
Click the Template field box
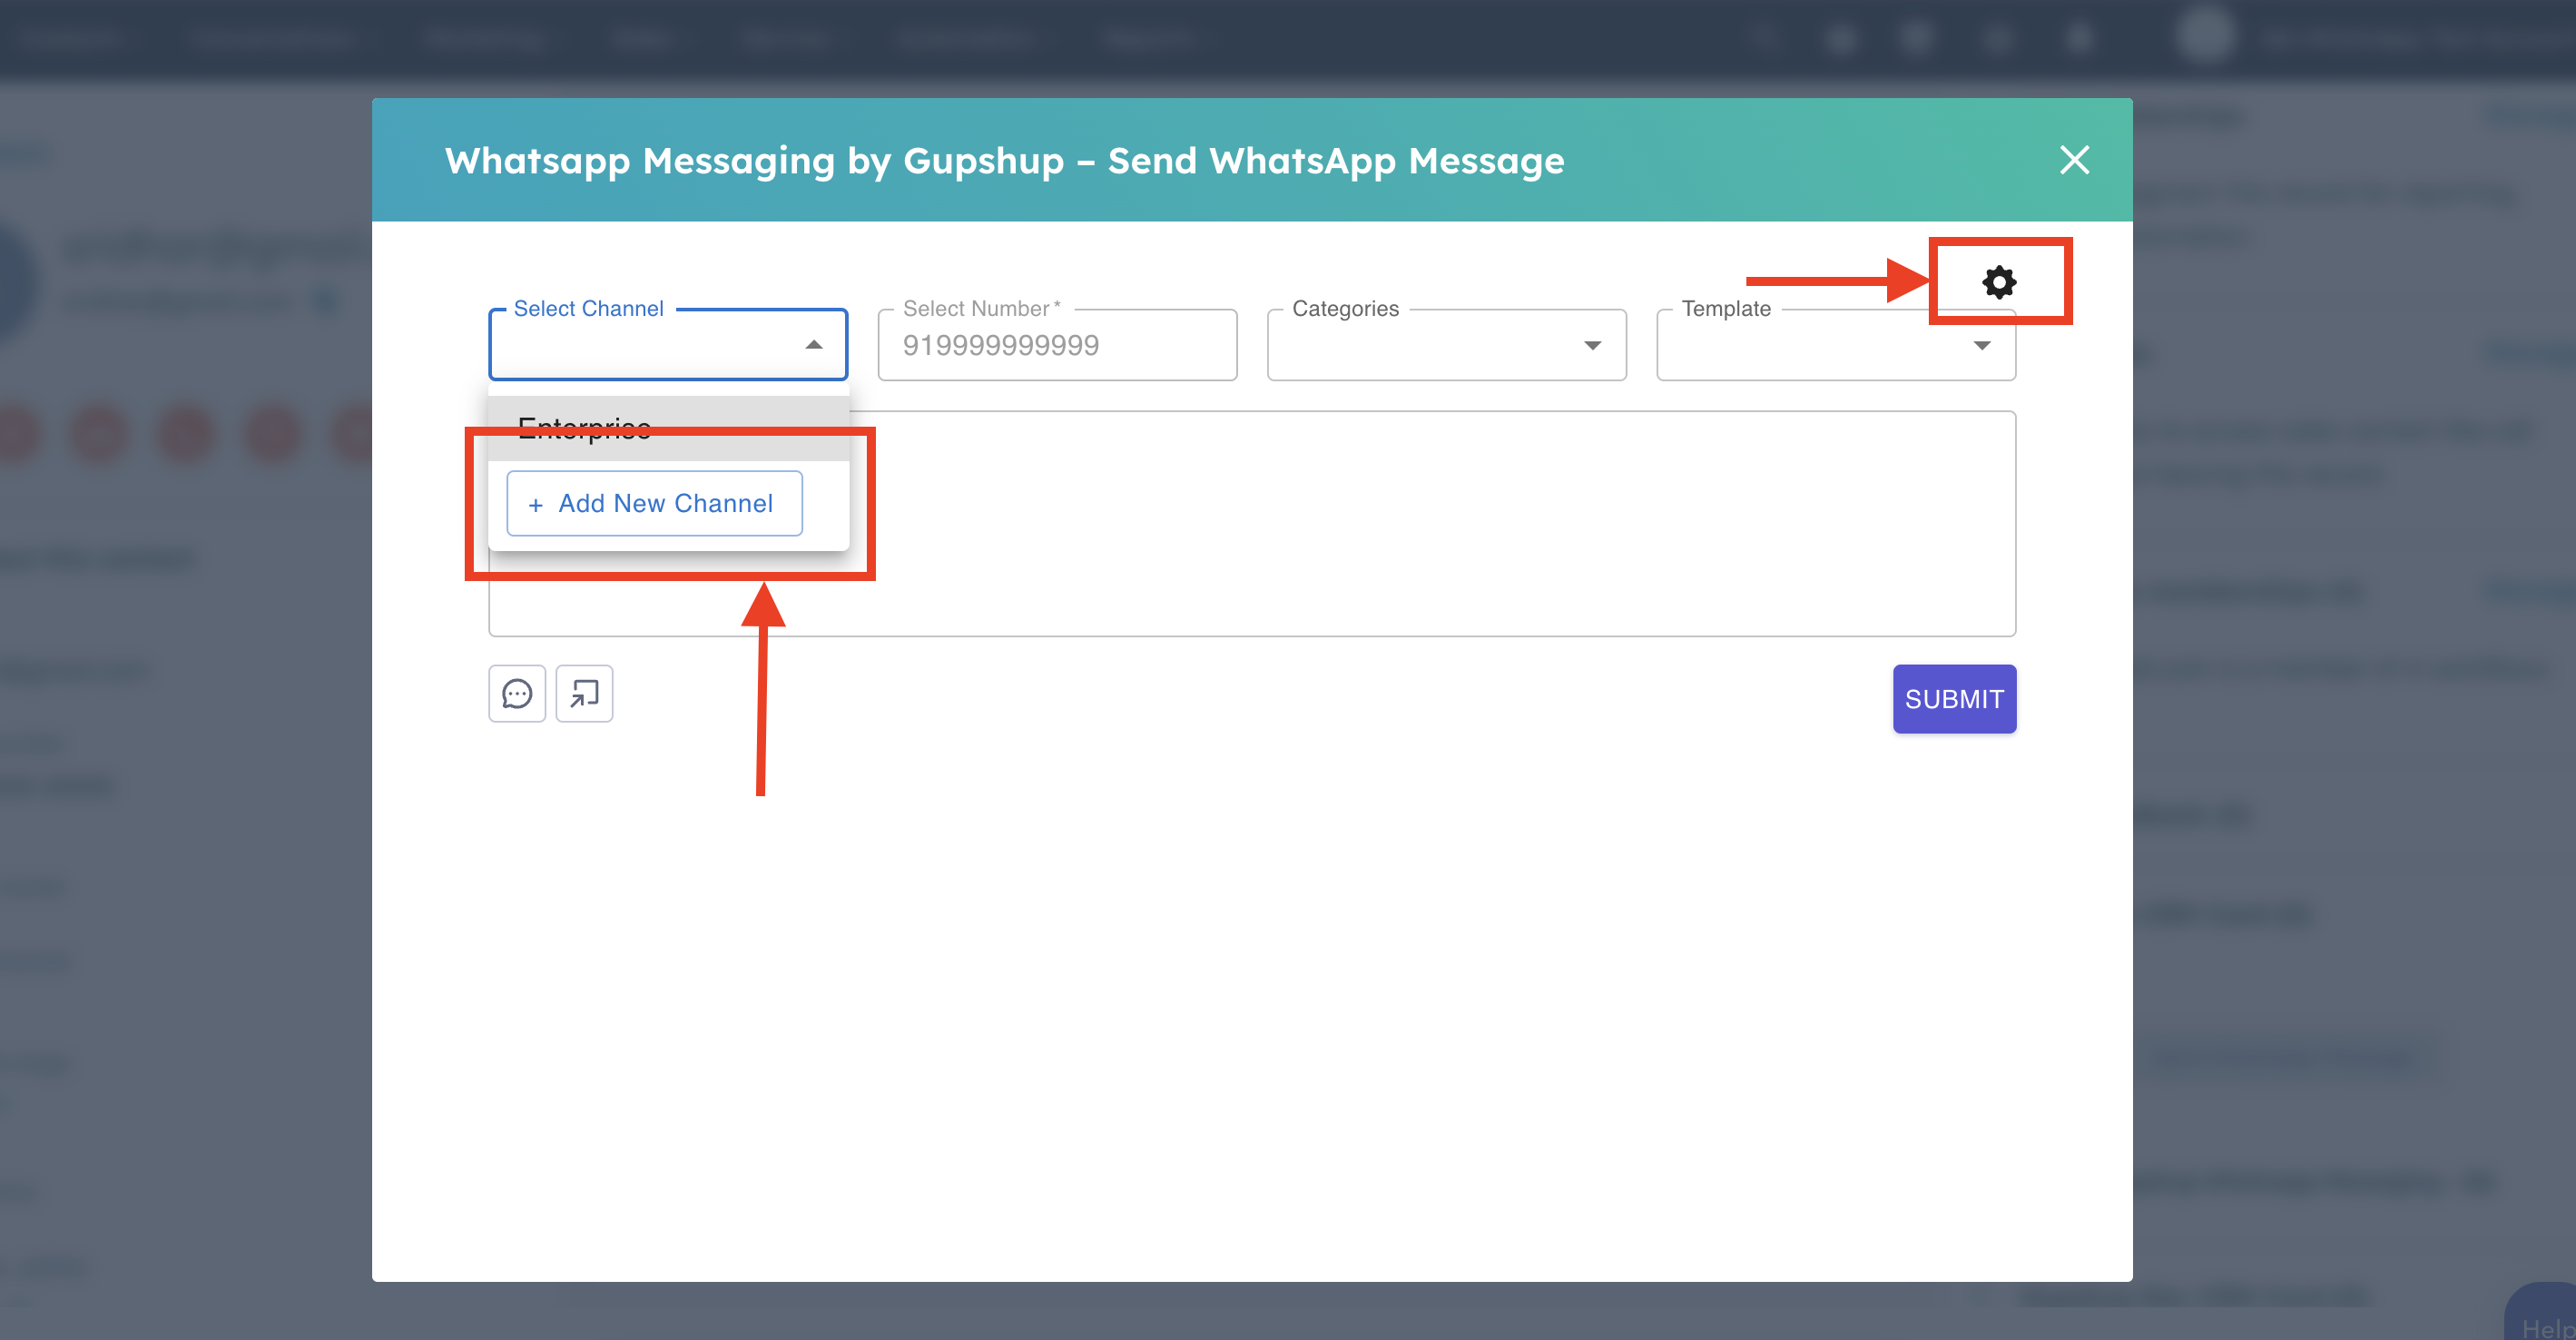[x=1810, y=346]
